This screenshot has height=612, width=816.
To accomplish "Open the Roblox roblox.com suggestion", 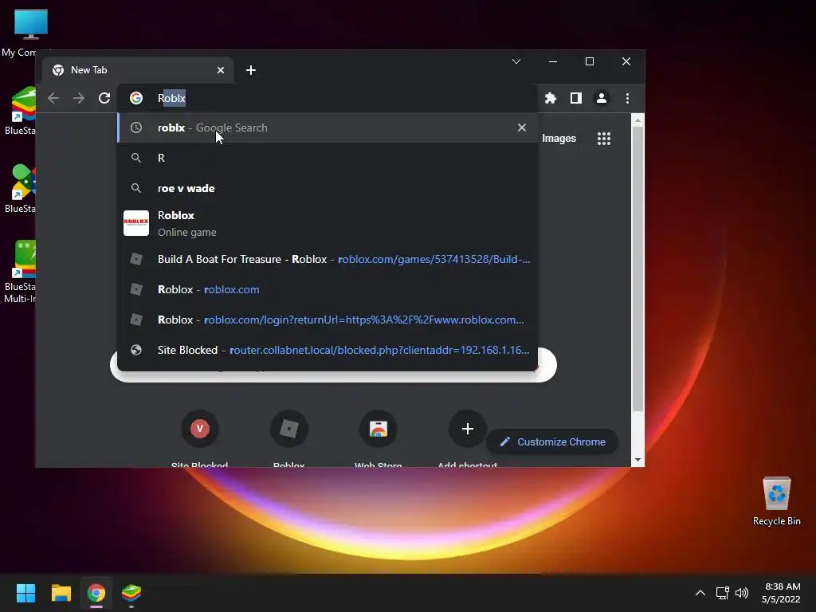I will click(328, 289).
